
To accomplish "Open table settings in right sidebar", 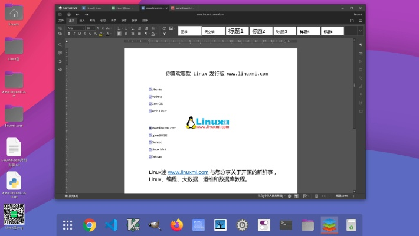I will tap(361, 53).
